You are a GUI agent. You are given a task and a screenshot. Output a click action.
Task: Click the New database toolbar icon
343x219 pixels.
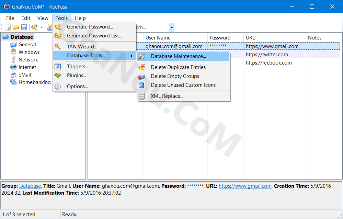click(x=8, y=27)
